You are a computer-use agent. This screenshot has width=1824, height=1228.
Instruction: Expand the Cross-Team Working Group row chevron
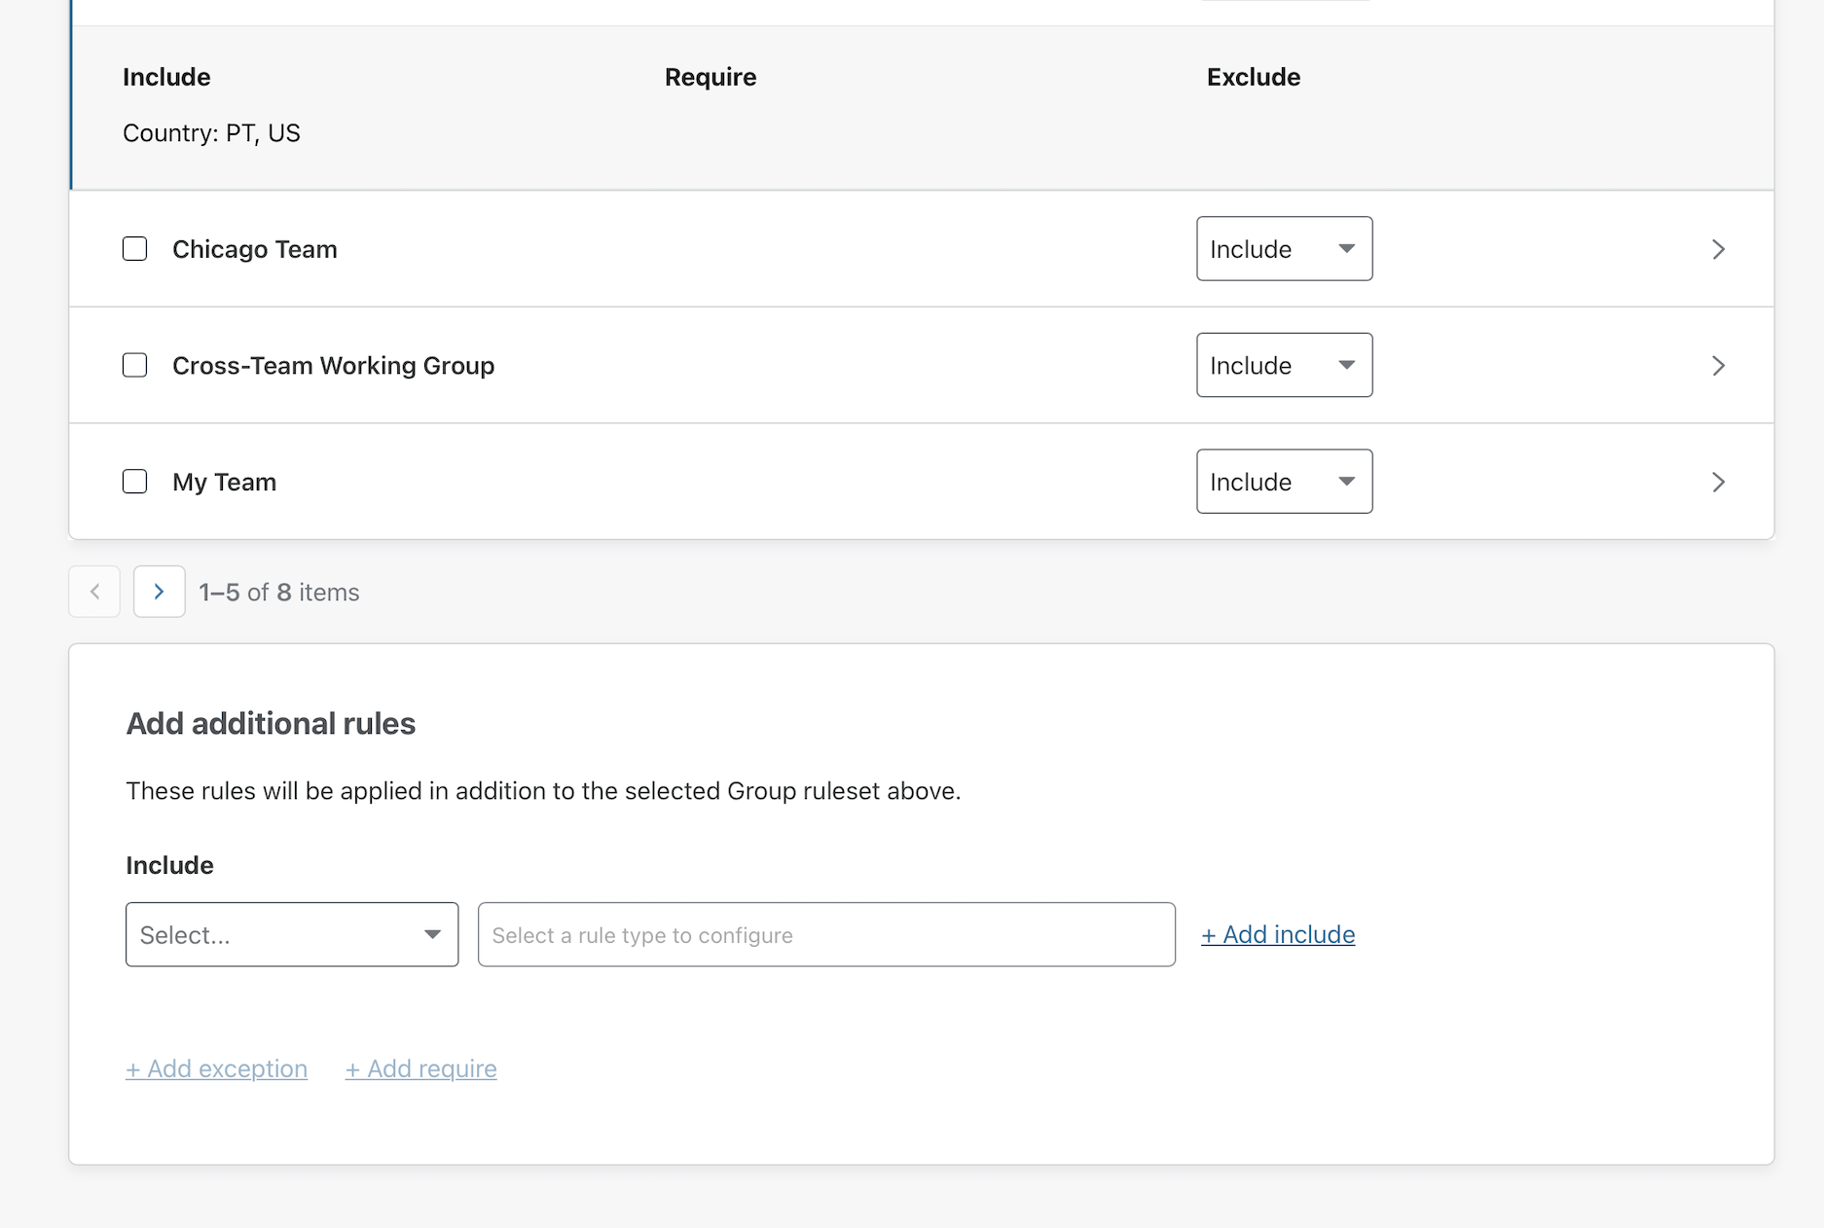point(1718,366)
